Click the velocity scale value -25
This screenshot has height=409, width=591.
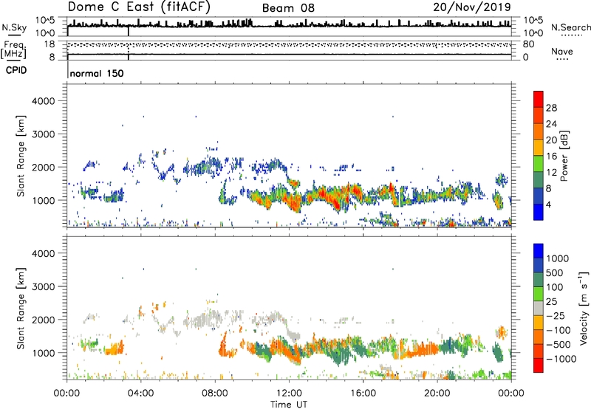pos(556,315)
